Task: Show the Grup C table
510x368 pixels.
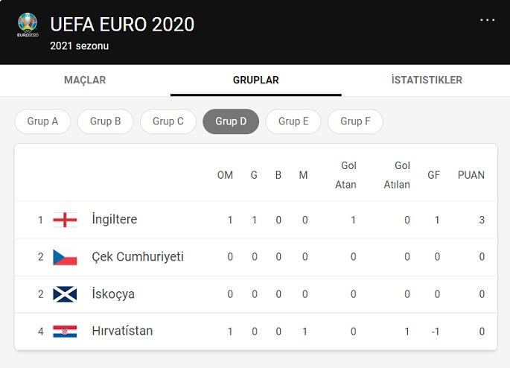Action: tap(168, 121)
